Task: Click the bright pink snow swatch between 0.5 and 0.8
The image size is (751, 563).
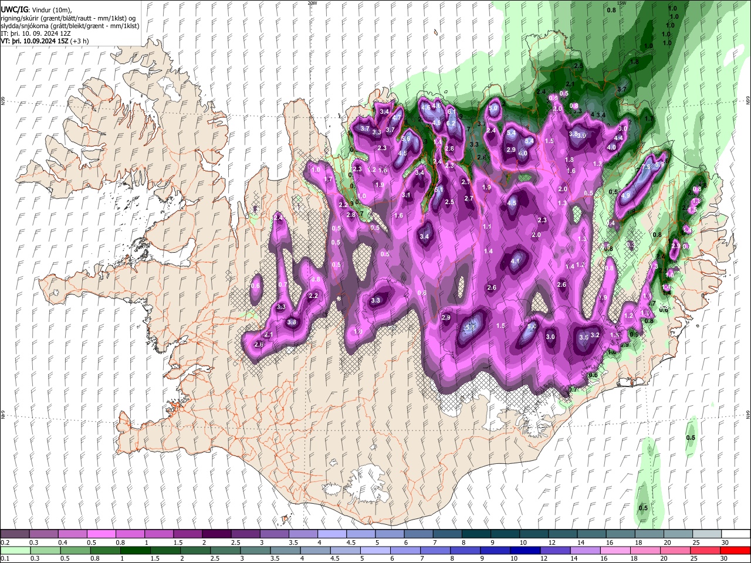Action: (x=102, y=534)
